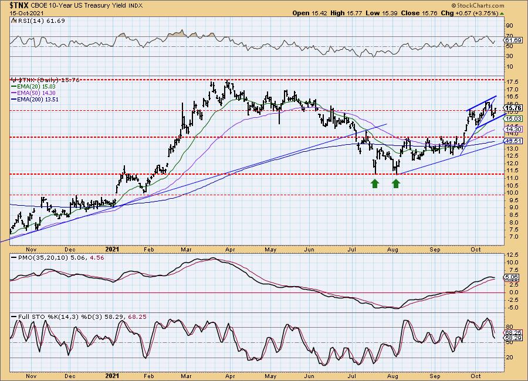Click the black line marker before Full STO
Viewport: 528px width, 381px height.
[x=14, y=317]
